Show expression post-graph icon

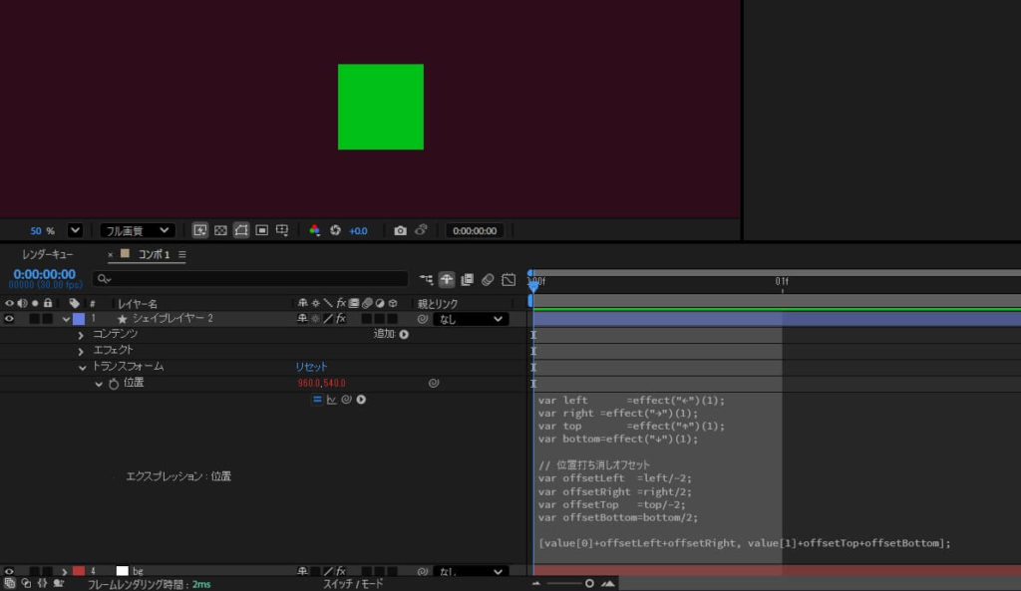pos(331,400)
